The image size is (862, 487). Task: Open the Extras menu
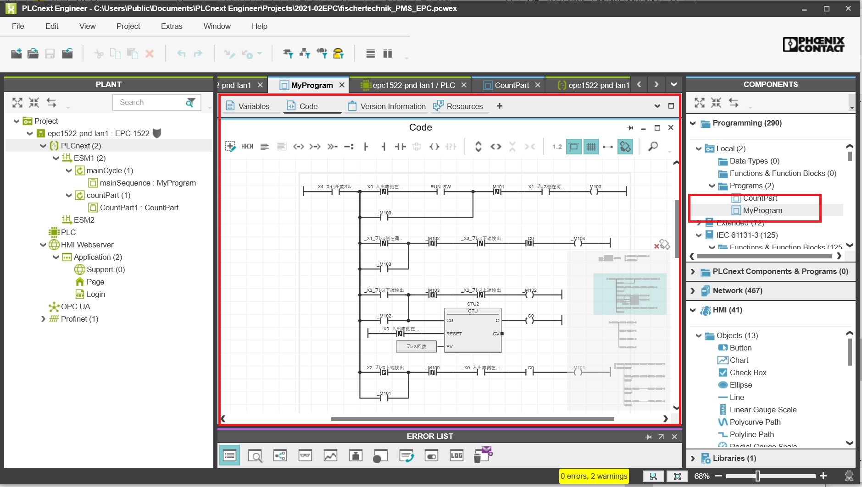pyautogui.click(x=172, y=26)
